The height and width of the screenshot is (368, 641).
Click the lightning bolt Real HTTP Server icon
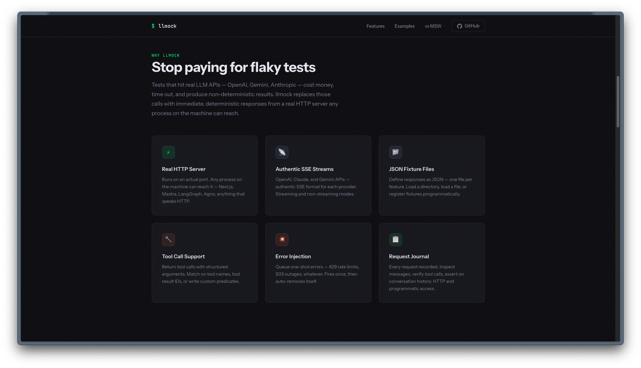click(x=168, y=152)
